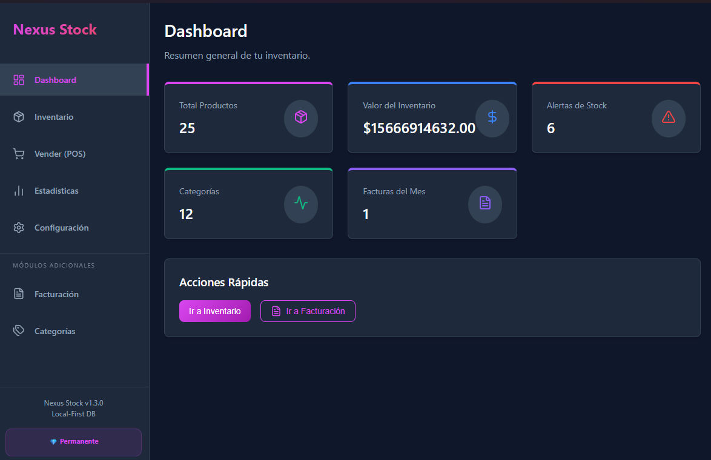Click the tag icon for Categorías
711x460 pixels.
[x=19, y=330]
